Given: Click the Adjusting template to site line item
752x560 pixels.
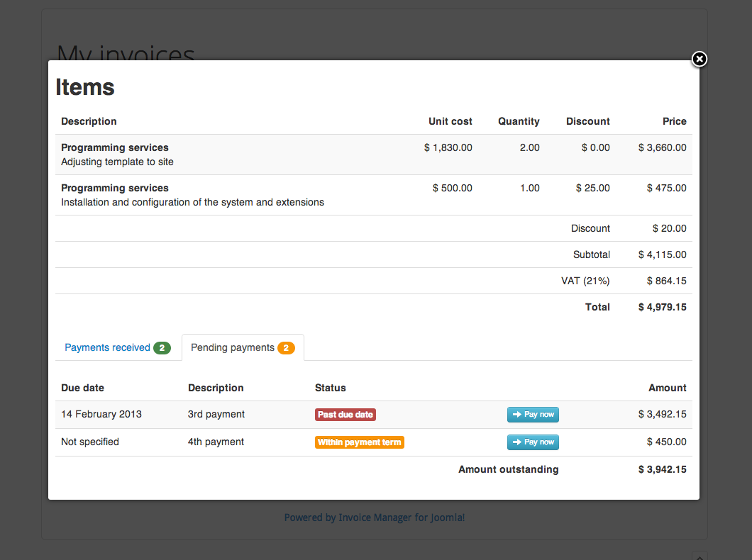Looking at the screenshot, I should [x=116, y=162].
